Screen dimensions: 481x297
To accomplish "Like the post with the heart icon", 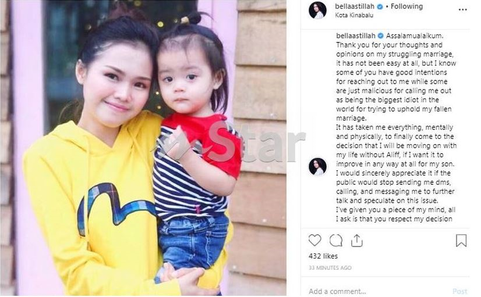I will pyautogui.click(x=314, y=241).
